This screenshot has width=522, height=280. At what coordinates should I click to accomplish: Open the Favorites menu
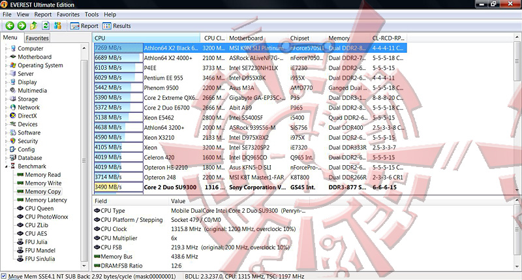click(69, 14)
